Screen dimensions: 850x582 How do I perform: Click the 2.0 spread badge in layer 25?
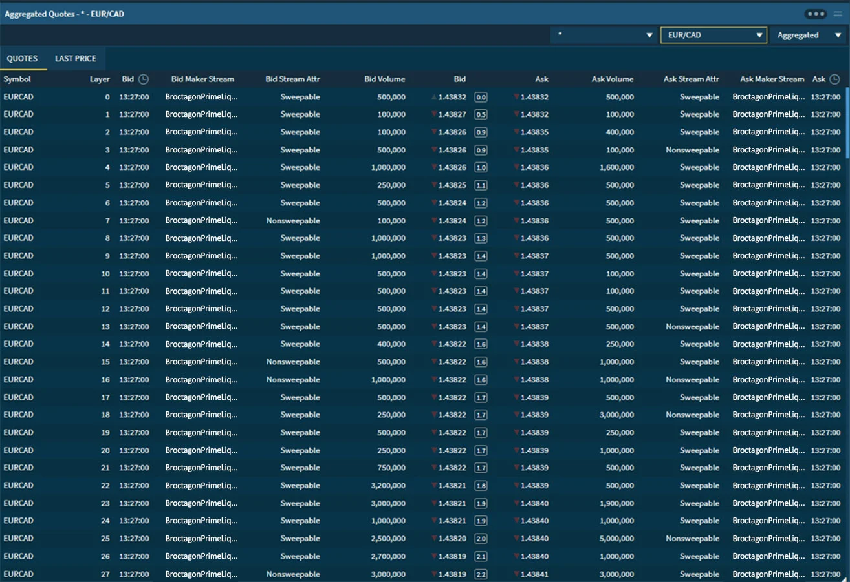pos(481,539)
